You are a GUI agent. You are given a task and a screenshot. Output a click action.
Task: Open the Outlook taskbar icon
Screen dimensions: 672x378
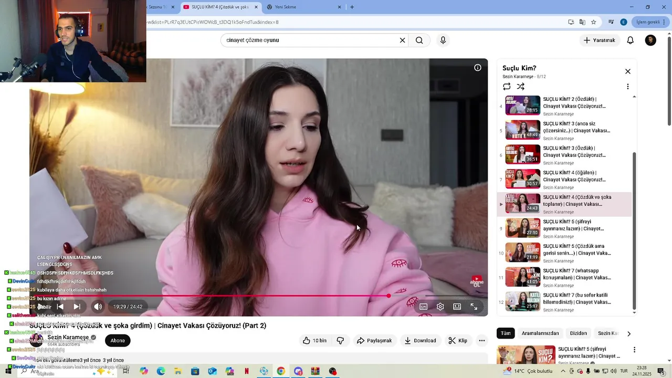click(212, 371)
